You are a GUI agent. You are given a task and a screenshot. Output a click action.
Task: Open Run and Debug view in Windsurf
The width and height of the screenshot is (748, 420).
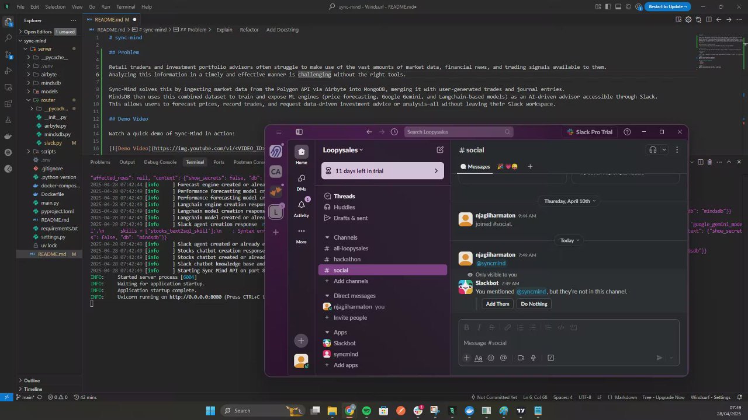8,71
